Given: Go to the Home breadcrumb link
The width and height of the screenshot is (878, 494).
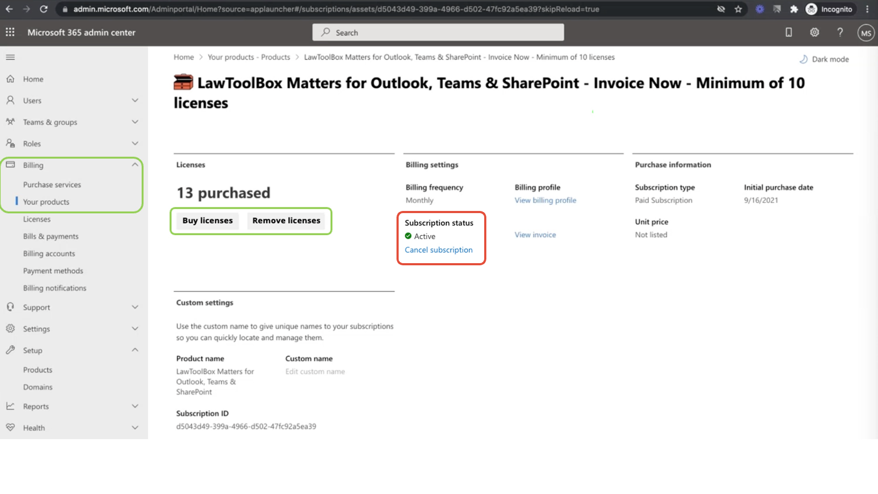Looking at the screenshot, I should pyautogui.click(x=183, y=57).
